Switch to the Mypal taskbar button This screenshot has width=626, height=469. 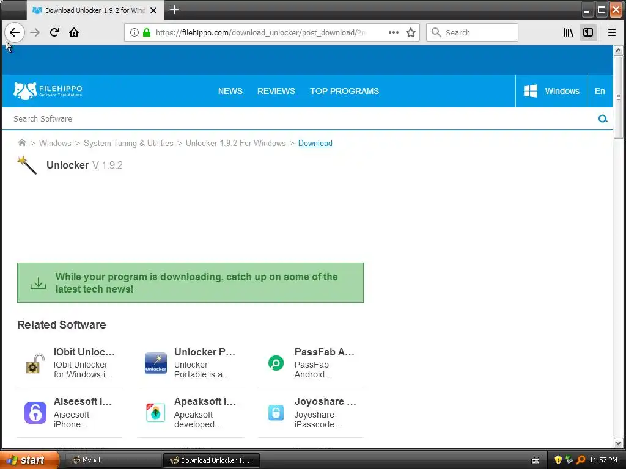[112, 460]
